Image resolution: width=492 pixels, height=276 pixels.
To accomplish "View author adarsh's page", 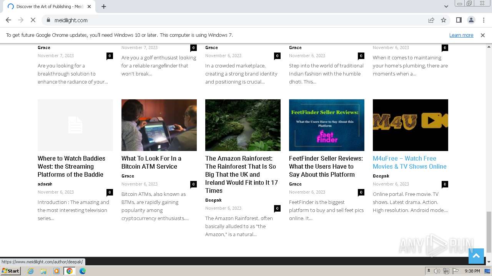I will pos(45,184).
